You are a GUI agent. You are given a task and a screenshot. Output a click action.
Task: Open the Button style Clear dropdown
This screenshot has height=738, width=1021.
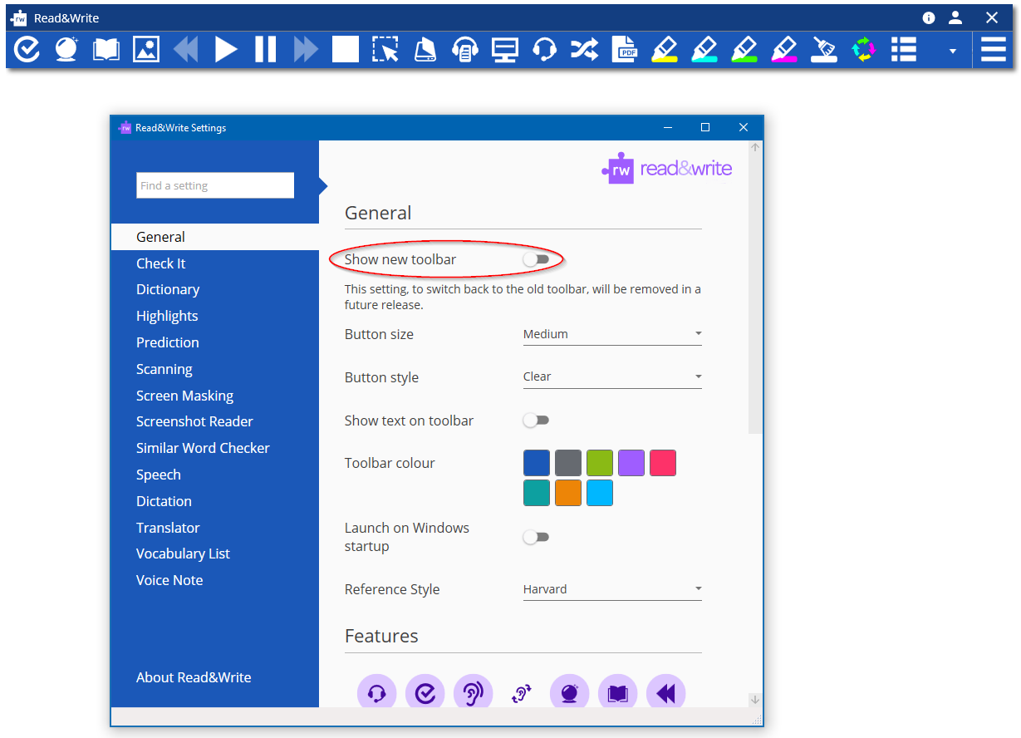(612, 376)
